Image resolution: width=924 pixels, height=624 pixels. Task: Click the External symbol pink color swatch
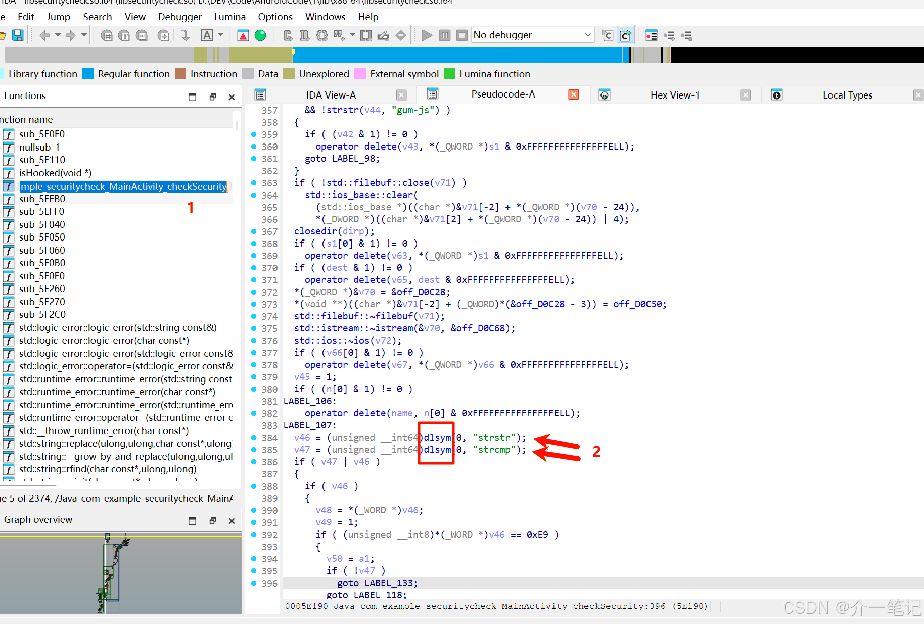pyautogui.click(x=360, y=74)
